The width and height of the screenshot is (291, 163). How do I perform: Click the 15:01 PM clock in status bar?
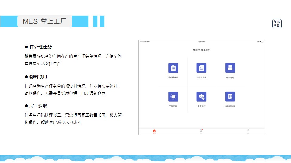202,42
